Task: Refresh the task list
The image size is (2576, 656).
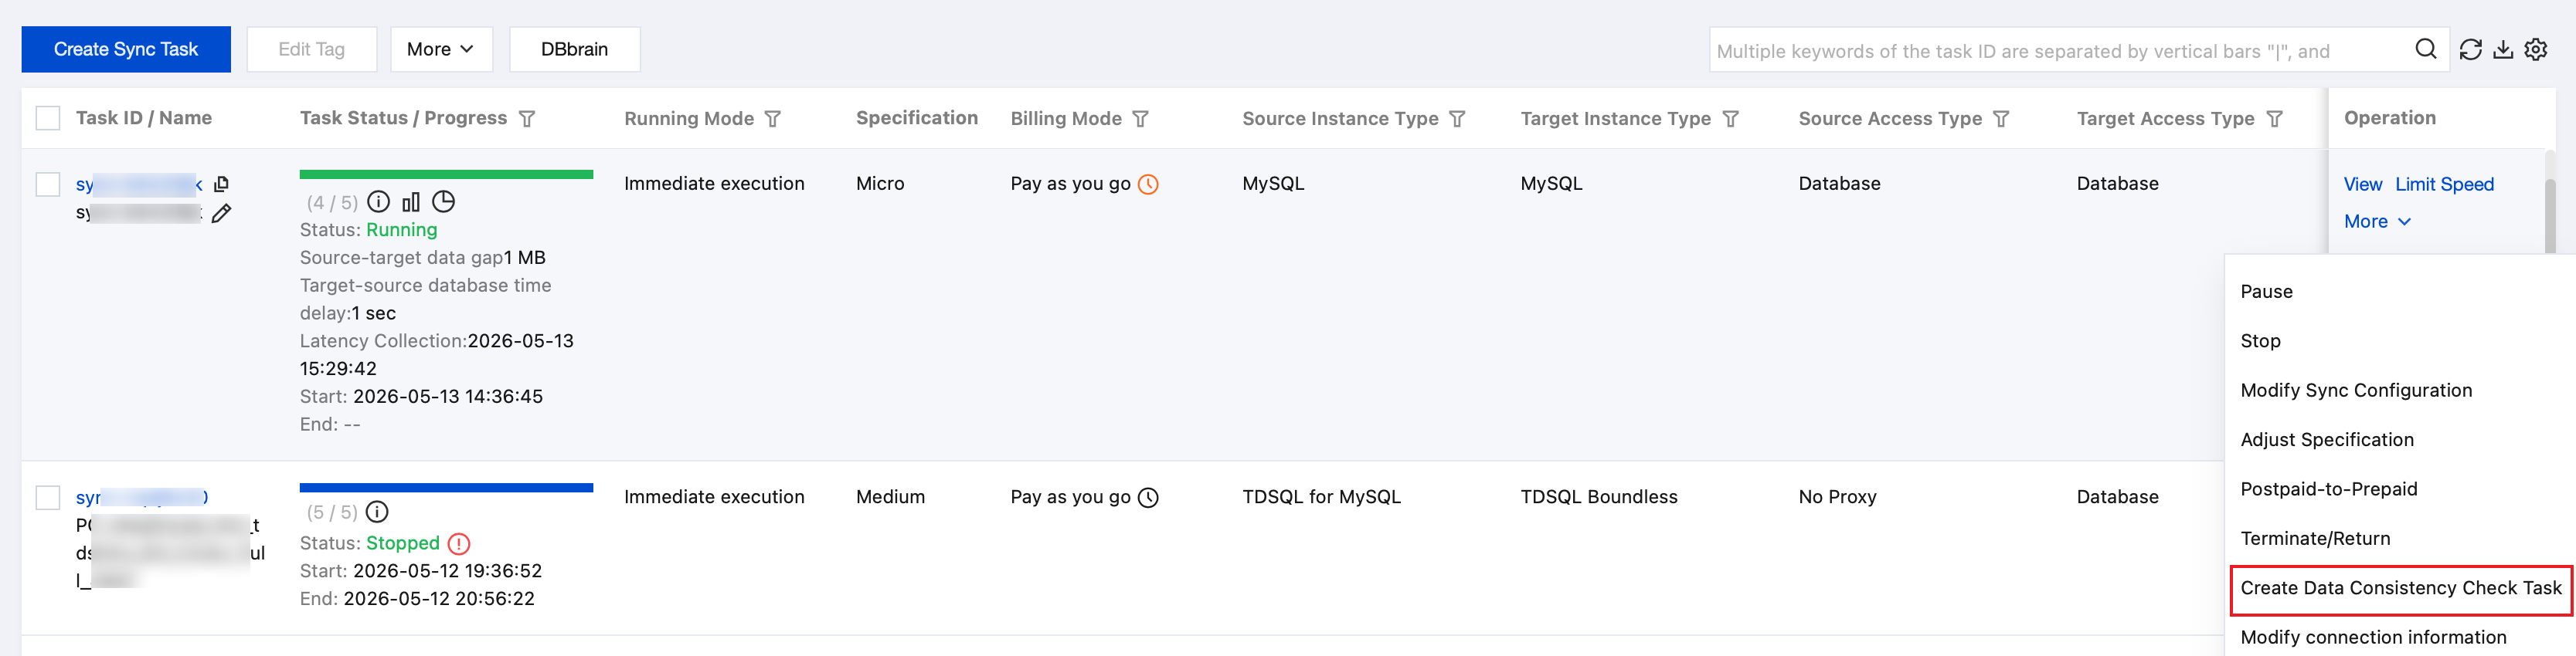Action: point(2470,49)
